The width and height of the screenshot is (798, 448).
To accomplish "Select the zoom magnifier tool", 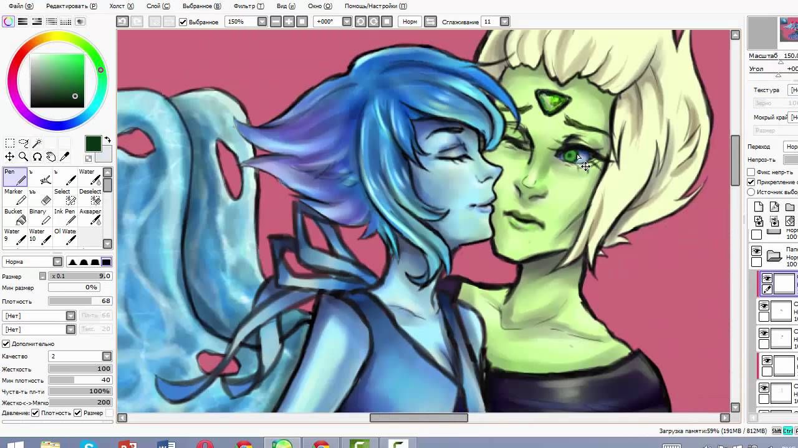I will tap(23, 157).
